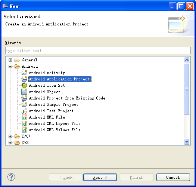Select Android Sample Project entry
196x187 pixels.
pyautogui.click(x=54, y=104)
